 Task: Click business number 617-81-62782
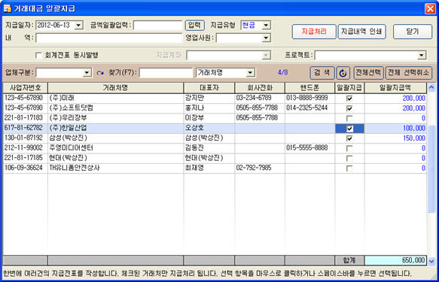click(x=23, y=128)
